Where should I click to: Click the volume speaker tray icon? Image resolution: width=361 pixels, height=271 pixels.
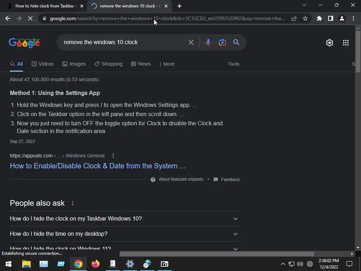point(300,264)
